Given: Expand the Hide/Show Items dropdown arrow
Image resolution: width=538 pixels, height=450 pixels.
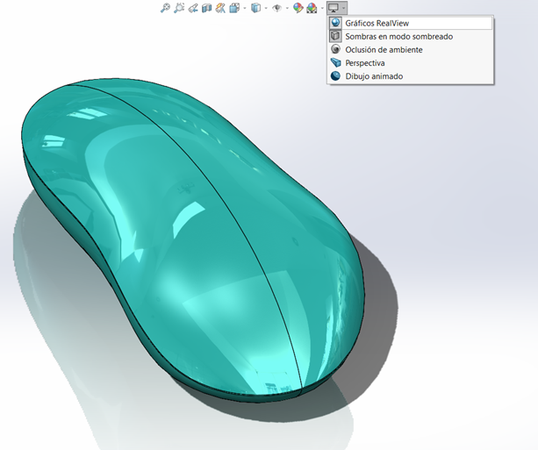Looking at the screenshot, I should (287, 8).
